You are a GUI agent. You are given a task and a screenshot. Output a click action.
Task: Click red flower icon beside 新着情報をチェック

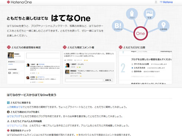(x=8, y=130)
